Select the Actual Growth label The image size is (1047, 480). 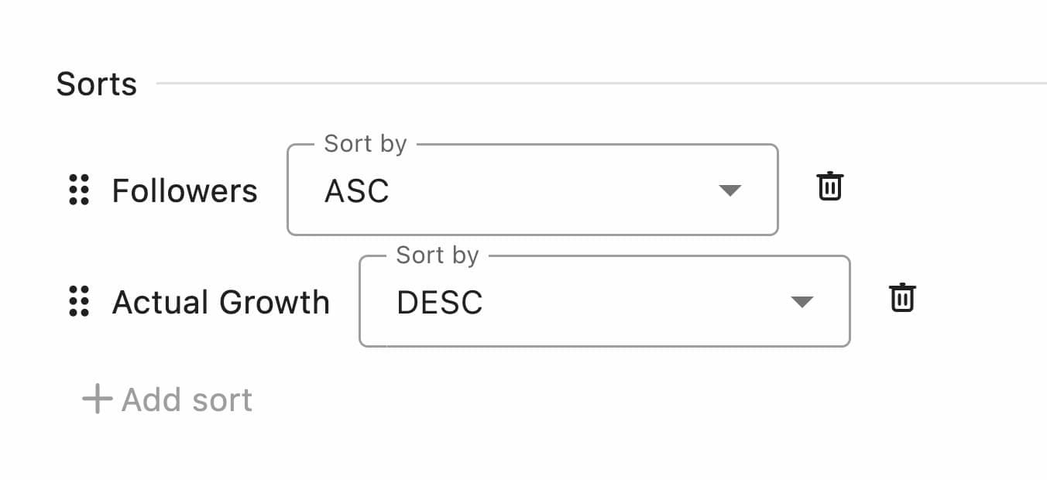(x=221, y=302)
